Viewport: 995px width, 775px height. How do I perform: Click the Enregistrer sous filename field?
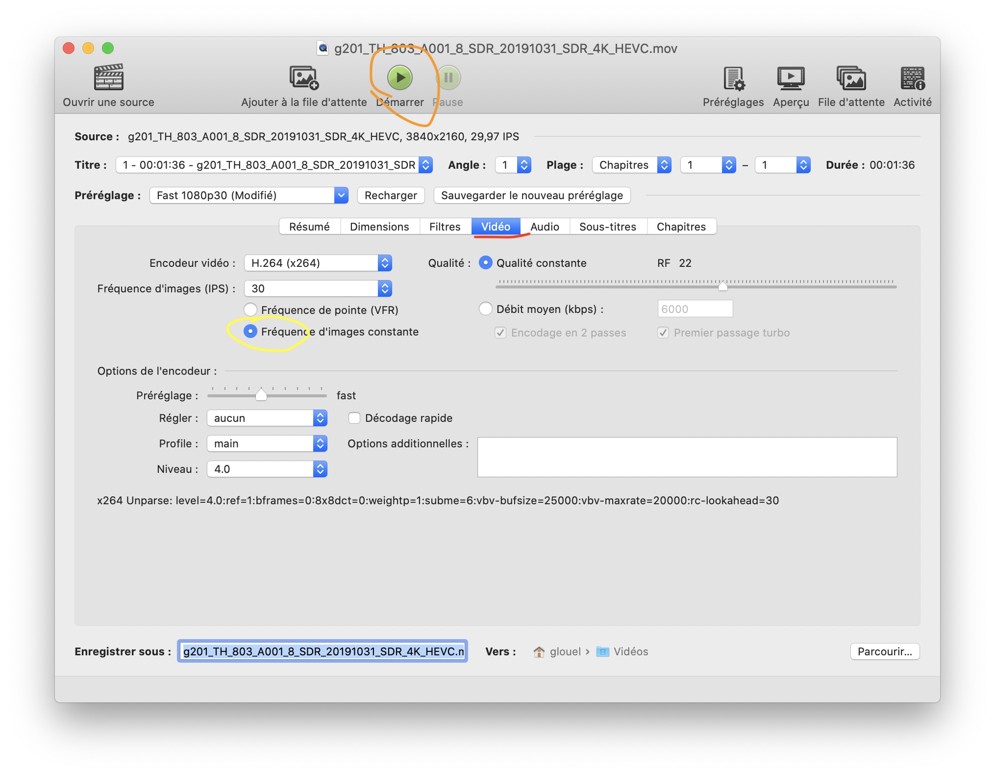[323, 651]
